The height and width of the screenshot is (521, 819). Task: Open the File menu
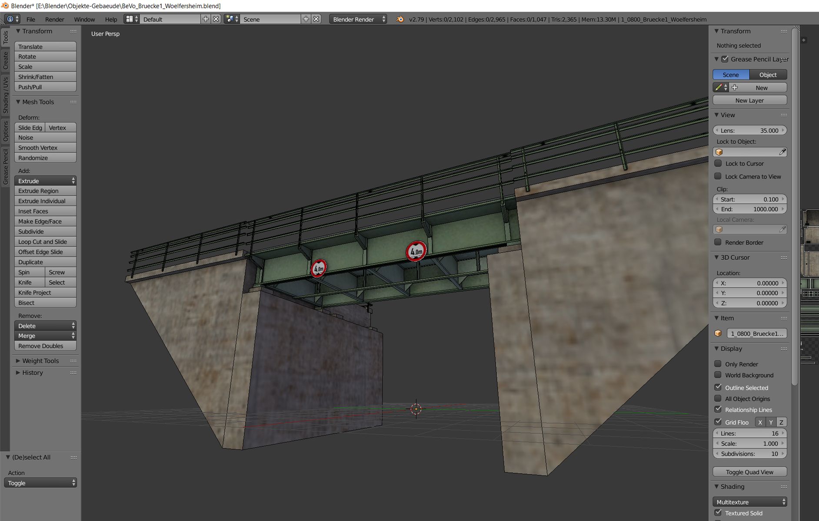coord(30,20)
